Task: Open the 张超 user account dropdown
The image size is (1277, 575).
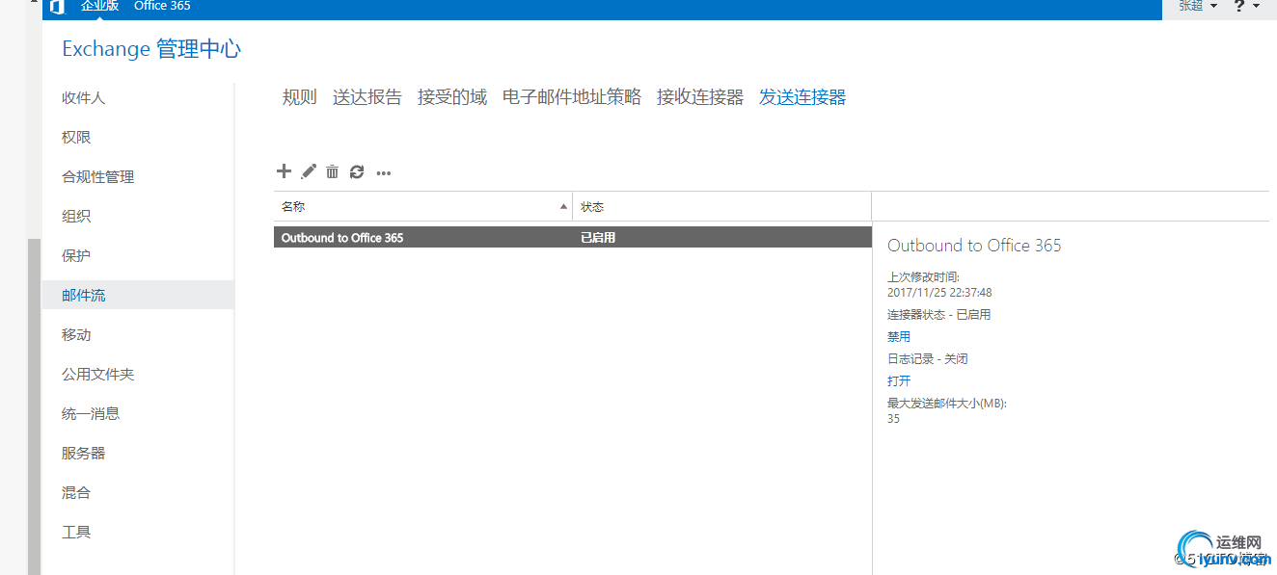Action: click(x=1197, y=6)
